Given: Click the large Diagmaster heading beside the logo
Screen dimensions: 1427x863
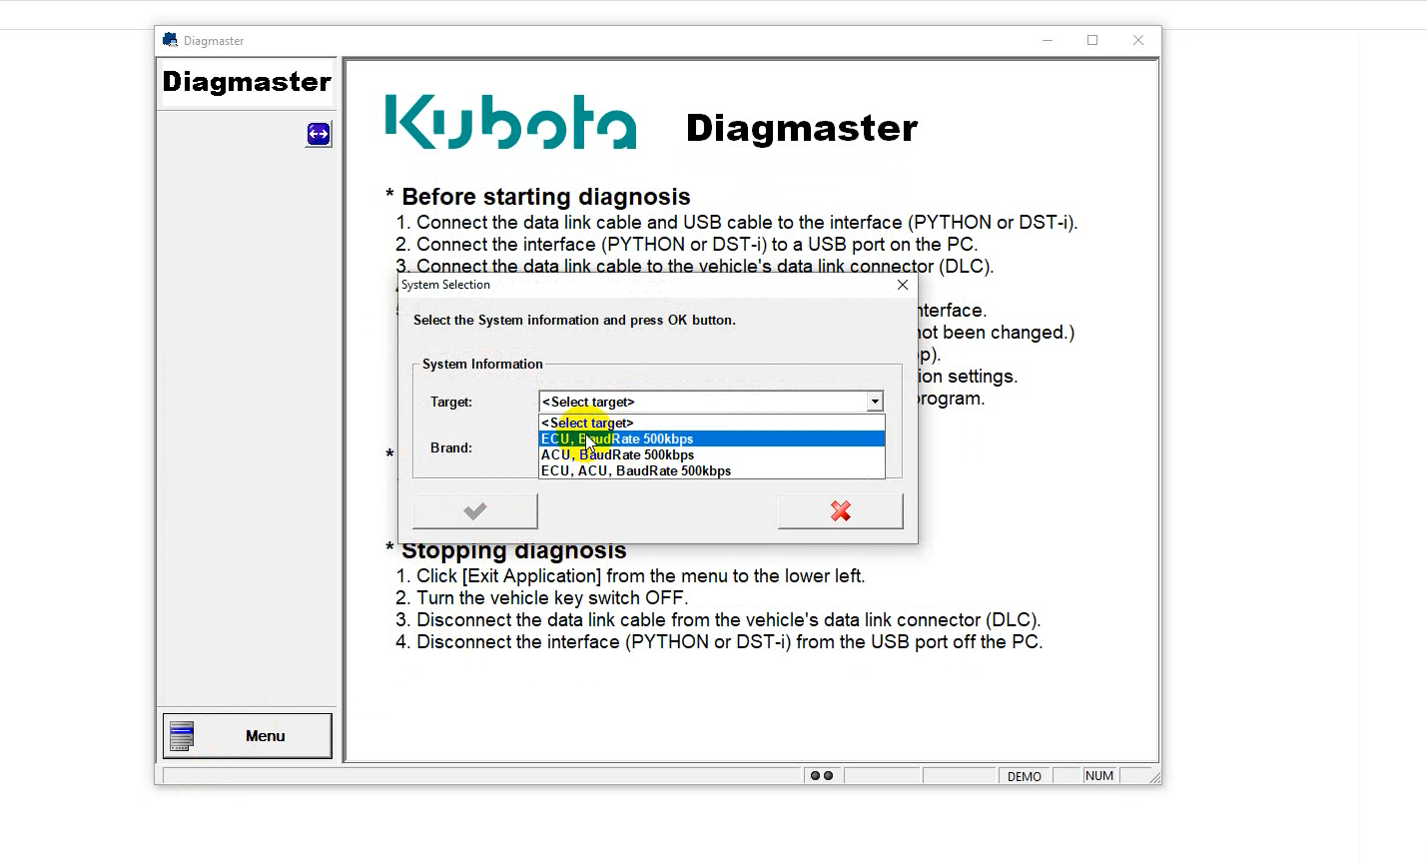Looking at the screenshot, I should point(802,128).
